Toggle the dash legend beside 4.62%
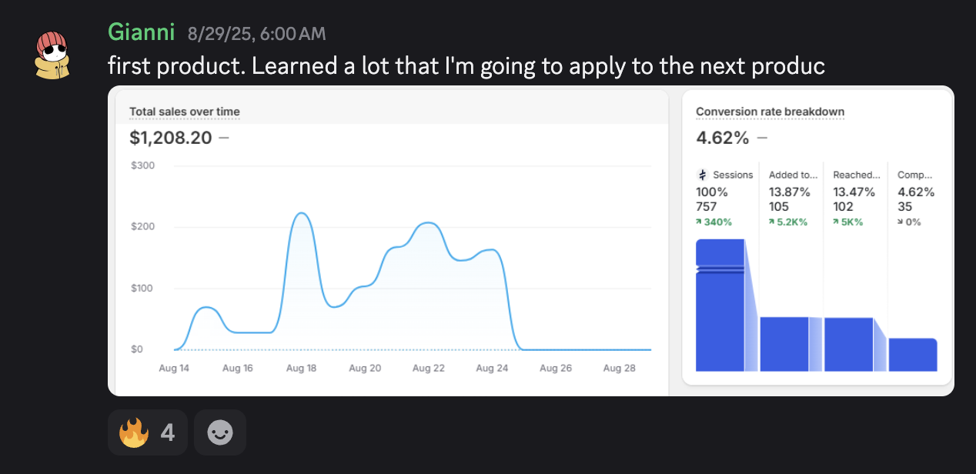Viewport: 976px width, 474px height. pyautogui.click(x=761, y=138)
